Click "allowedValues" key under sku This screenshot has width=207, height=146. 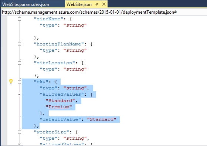[62, 94]
